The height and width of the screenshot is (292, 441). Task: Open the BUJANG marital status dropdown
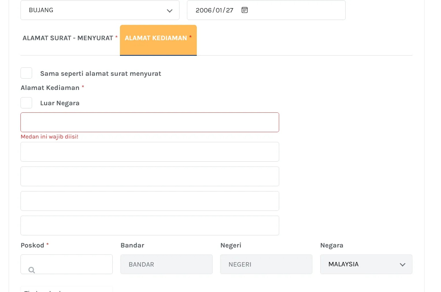[x=100, y=10]
